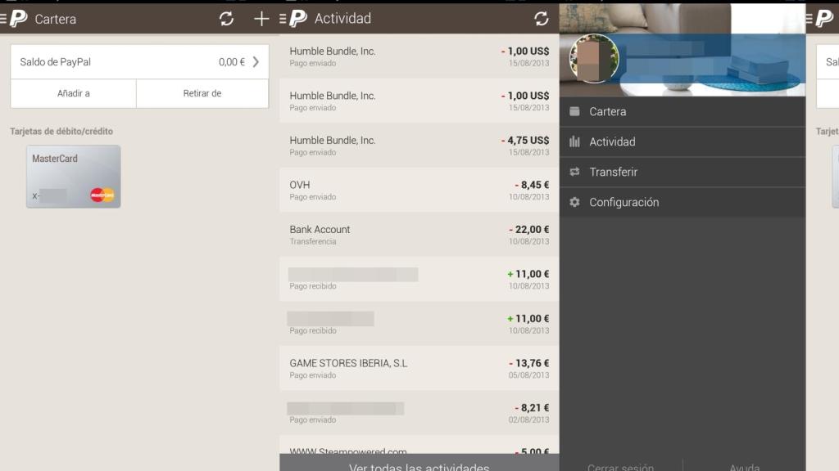The width and height of the screenshot is (839, 471).
Task: Select the wallet icon beside Cartera
Action: (x=575, y=111)
